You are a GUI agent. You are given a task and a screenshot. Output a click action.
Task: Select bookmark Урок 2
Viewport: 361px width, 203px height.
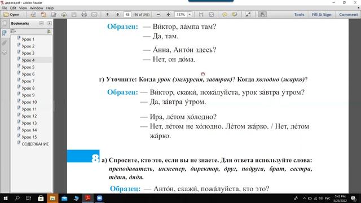point(28,46)
